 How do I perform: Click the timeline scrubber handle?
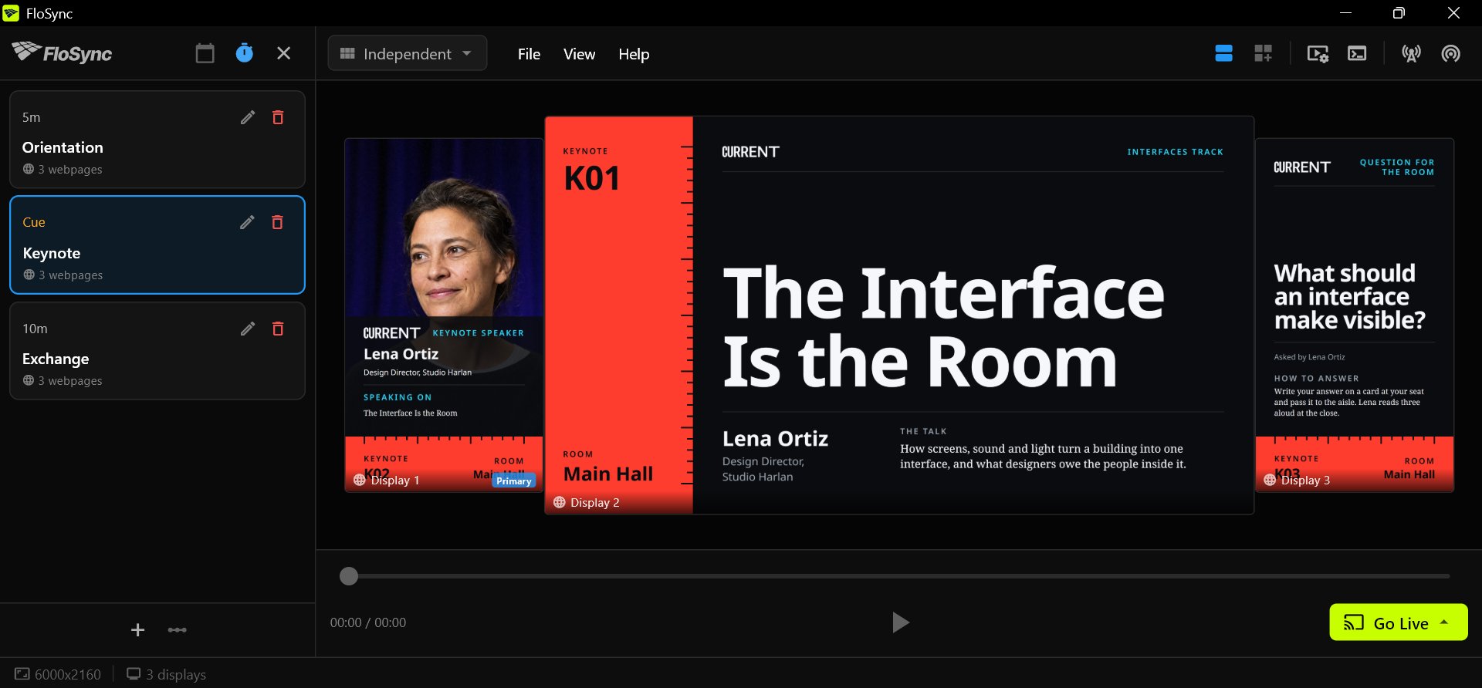point(349,576)
